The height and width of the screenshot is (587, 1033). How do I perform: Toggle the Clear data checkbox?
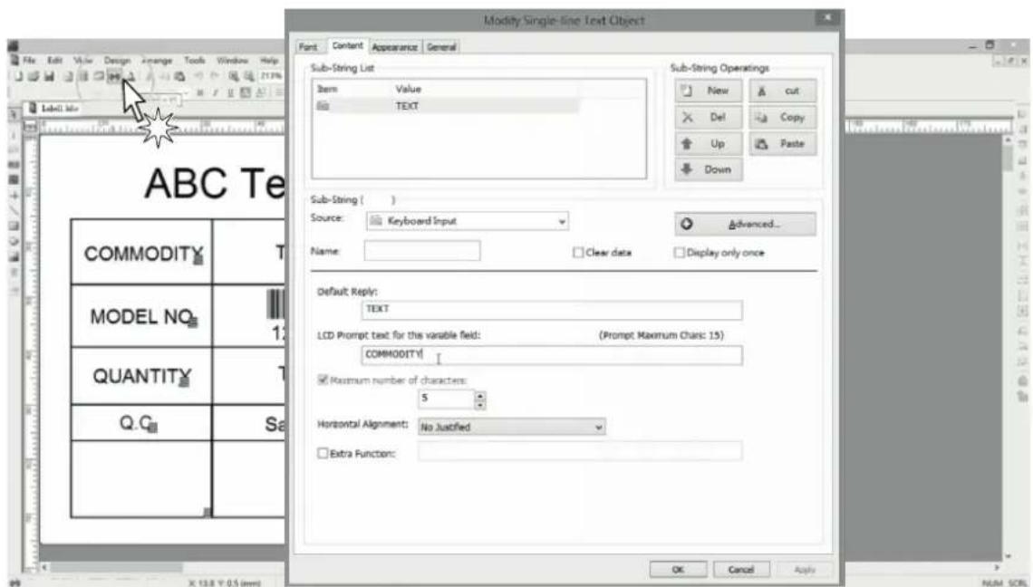point(578,253)
